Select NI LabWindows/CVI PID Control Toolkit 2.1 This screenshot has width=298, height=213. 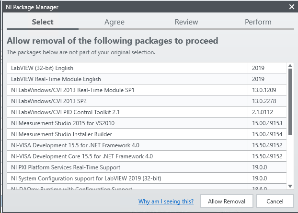pos(147,112)
